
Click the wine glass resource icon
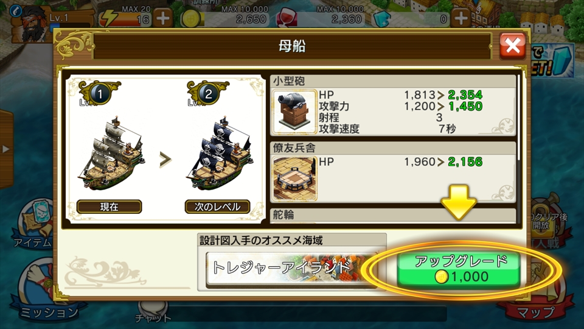point(287,18)
